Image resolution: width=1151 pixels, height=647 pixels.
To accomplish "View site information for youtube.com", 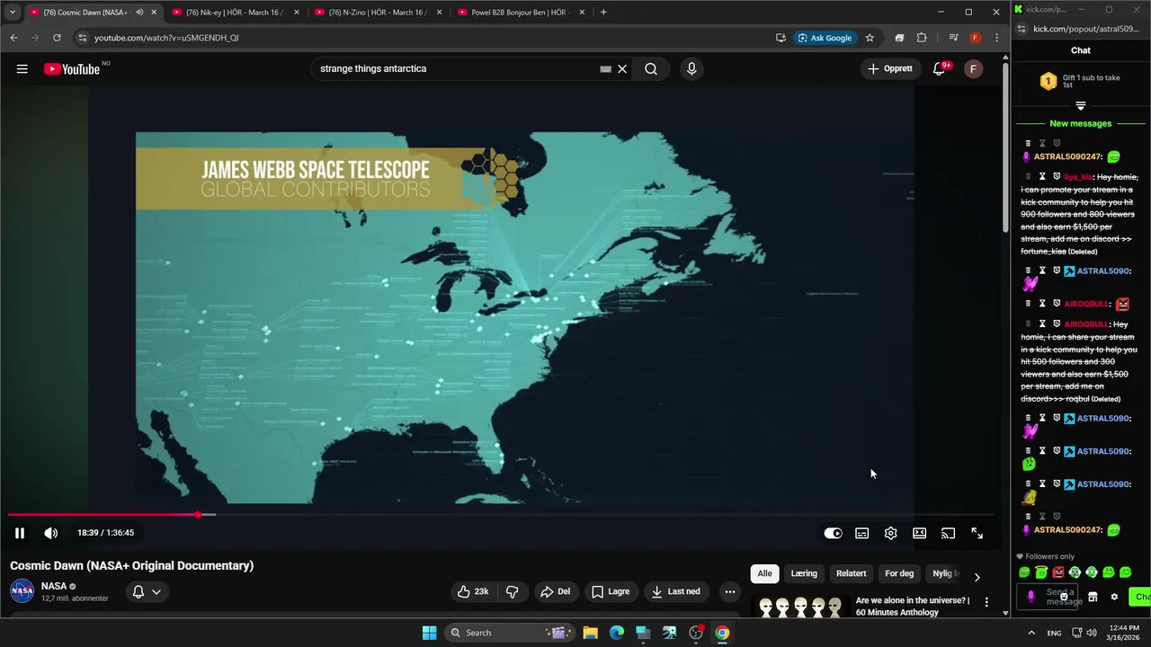I will tap(82, 38).
